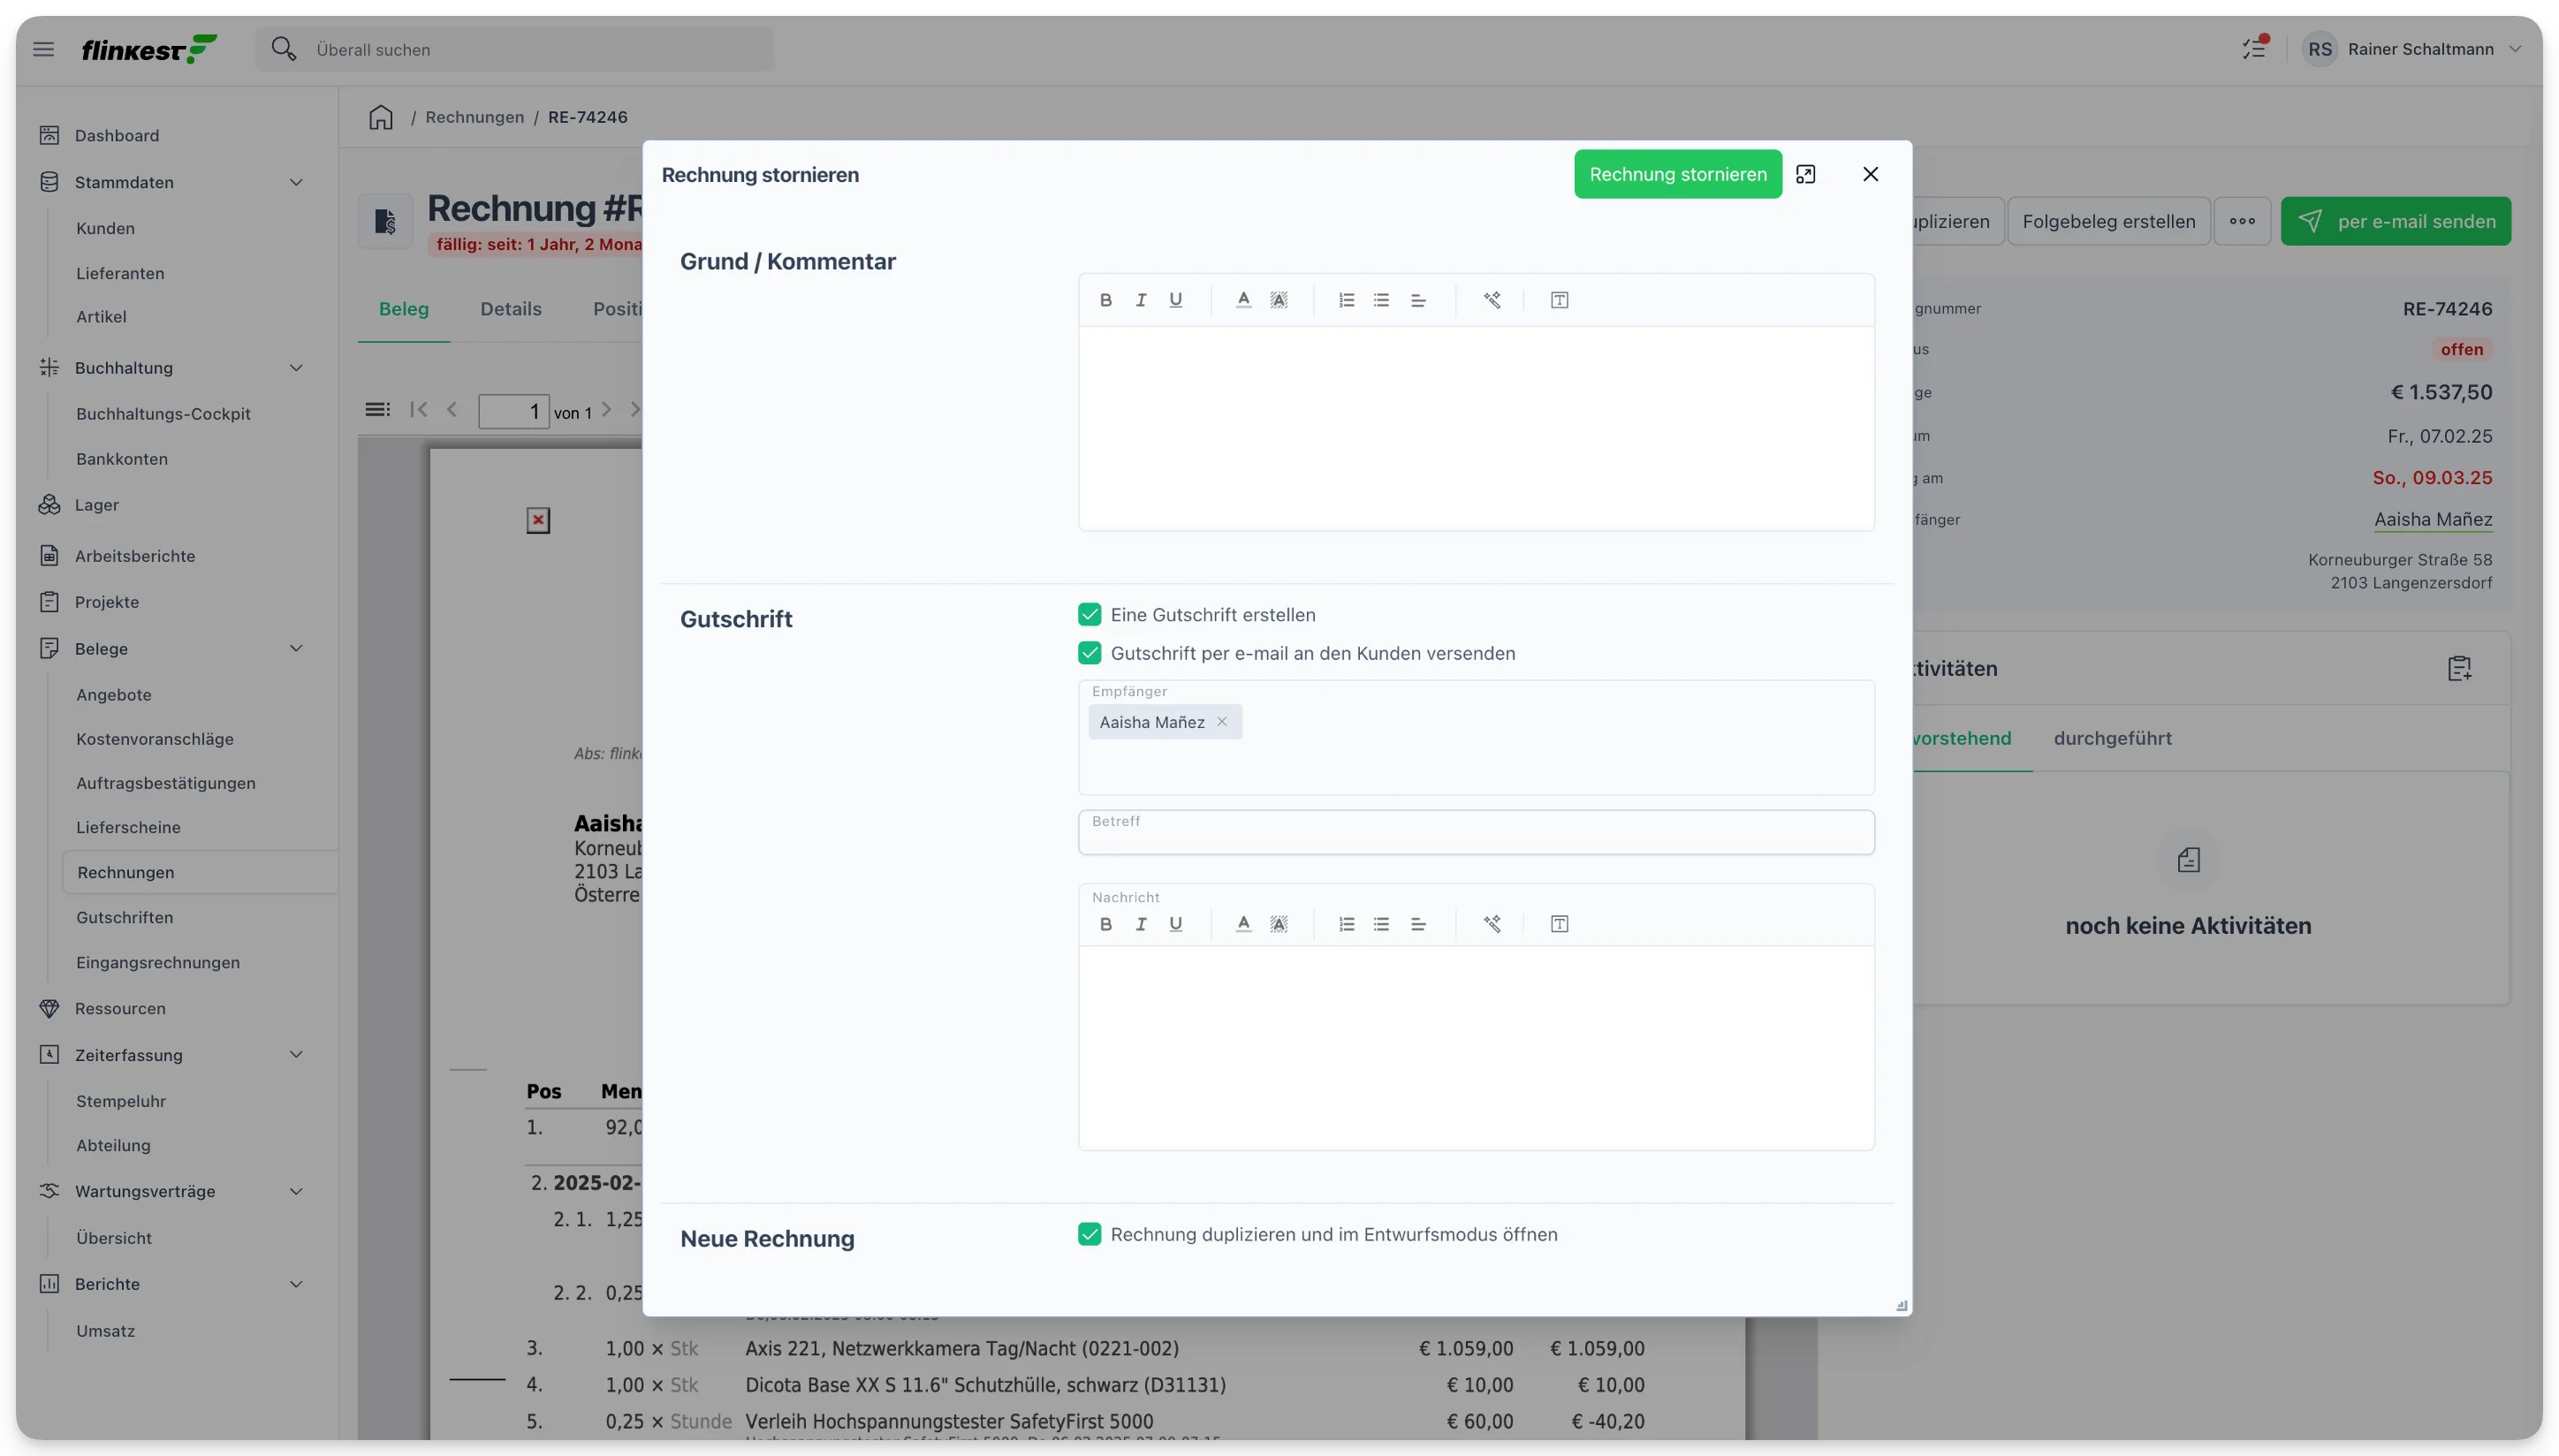Viewport: 2559px width, 1456px height.
Task: Select the durchgeführt activities tab
Action: 2112,738
